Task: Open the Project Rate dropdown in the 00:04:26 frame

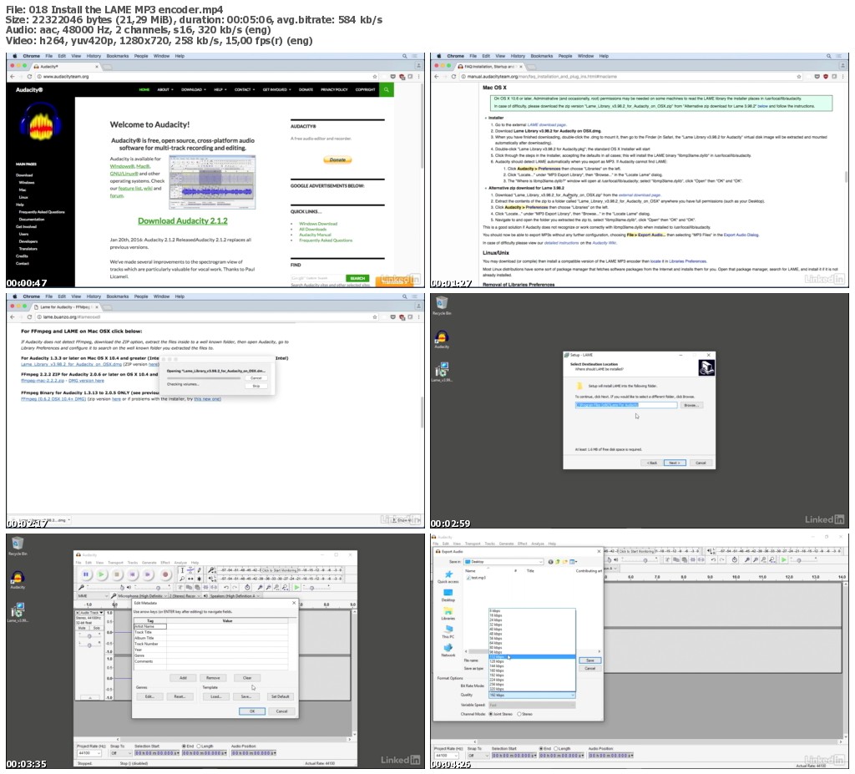Action: coord(447,756)
